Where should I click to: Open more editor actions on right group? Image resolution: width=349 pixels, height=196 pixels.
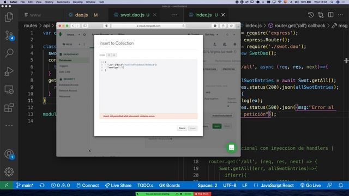pos(340,15)
